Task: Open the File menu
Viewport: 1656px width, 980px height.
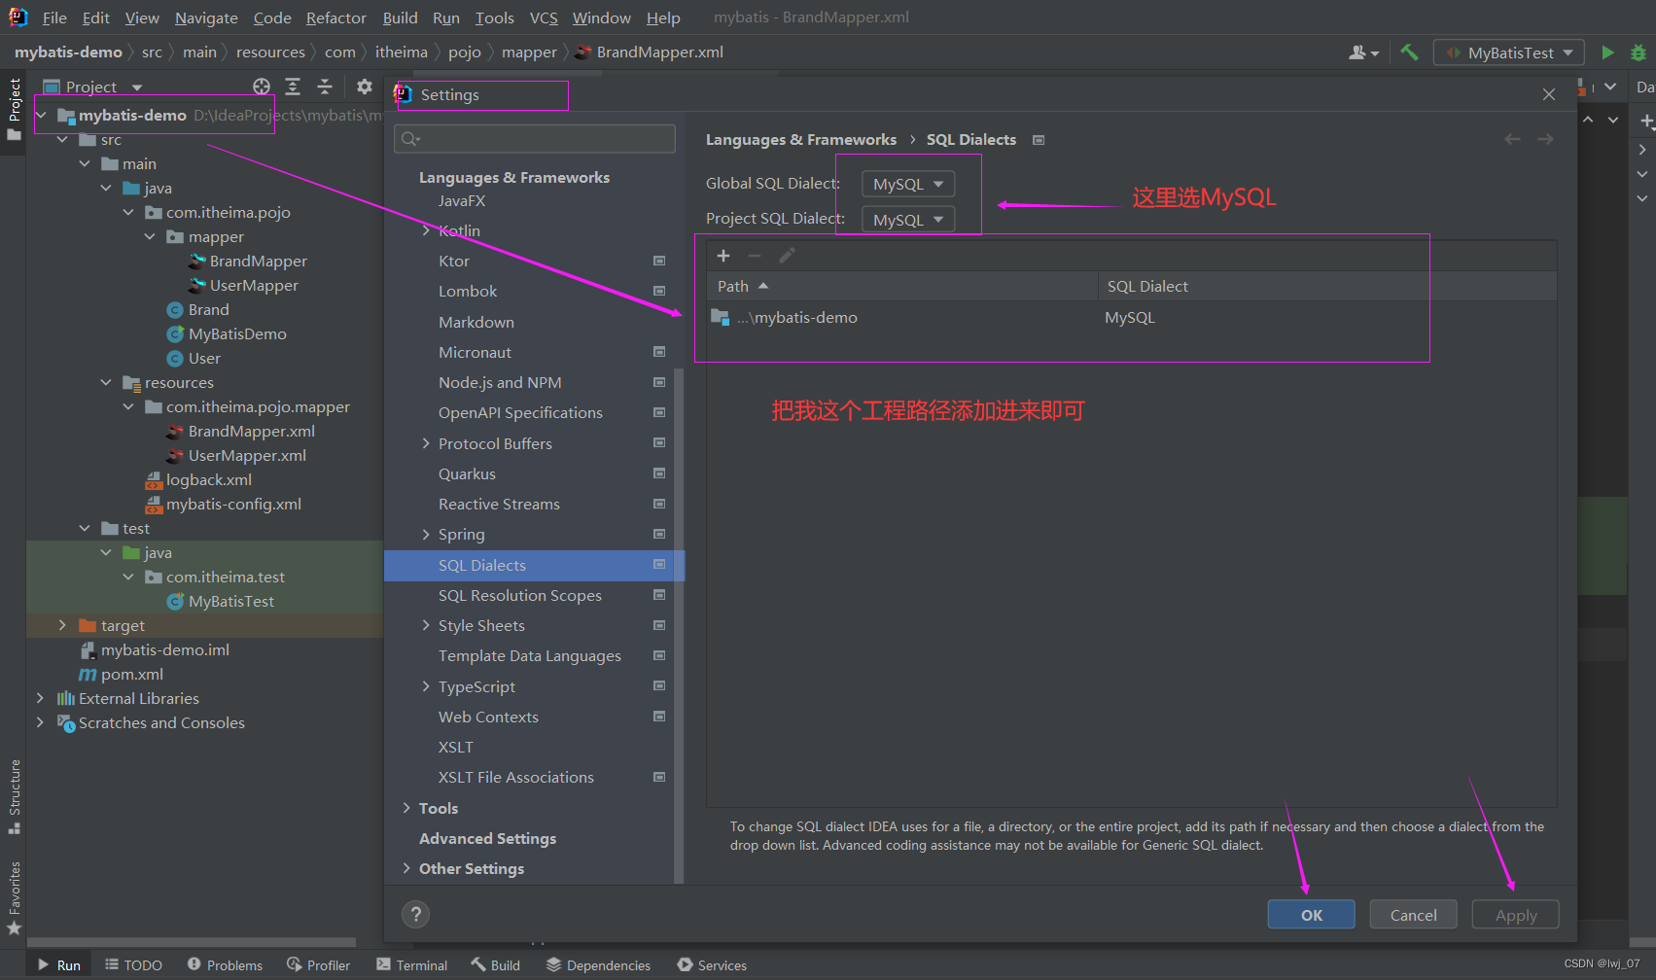Action: [x=54, y=17]
